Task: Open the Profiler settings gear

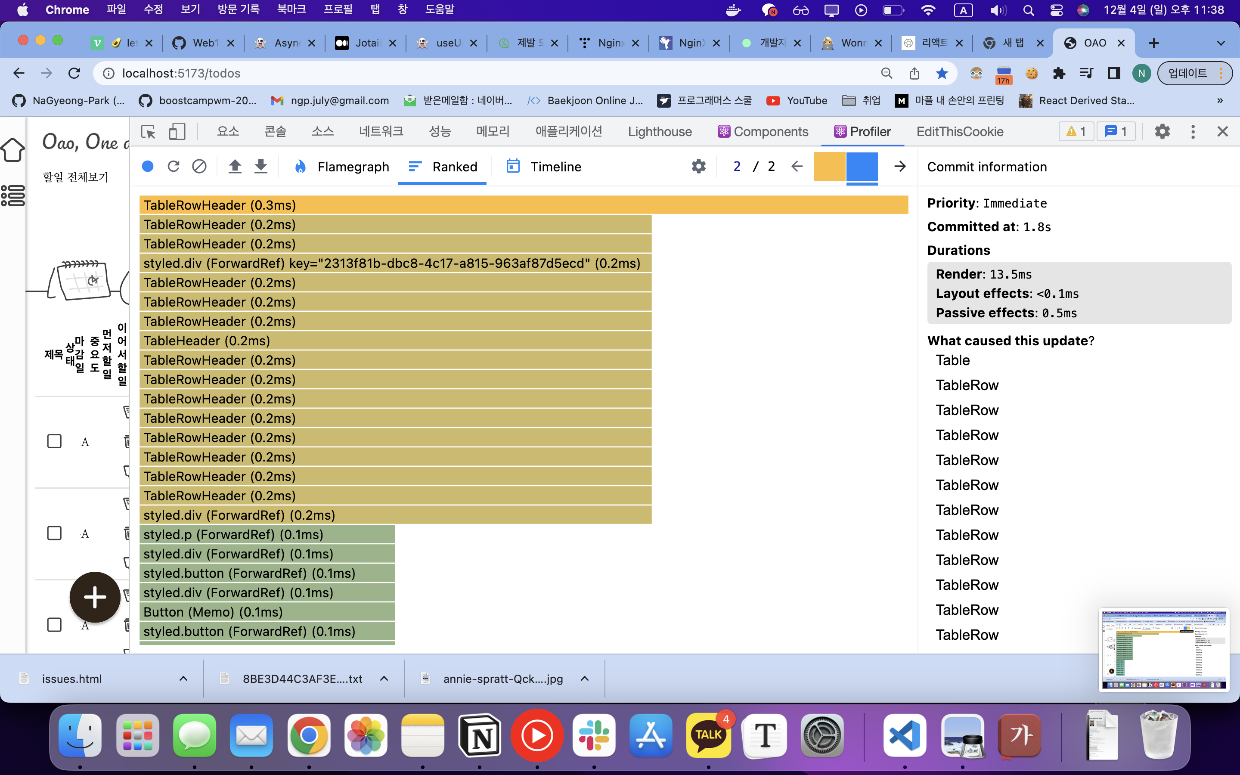Action: point(698,166)
